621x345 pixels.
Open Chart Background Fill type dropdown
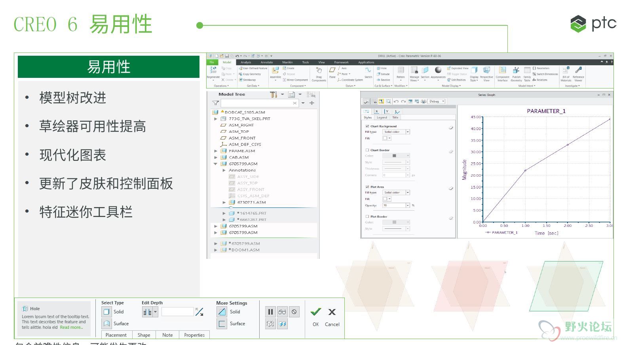(408, 132)
